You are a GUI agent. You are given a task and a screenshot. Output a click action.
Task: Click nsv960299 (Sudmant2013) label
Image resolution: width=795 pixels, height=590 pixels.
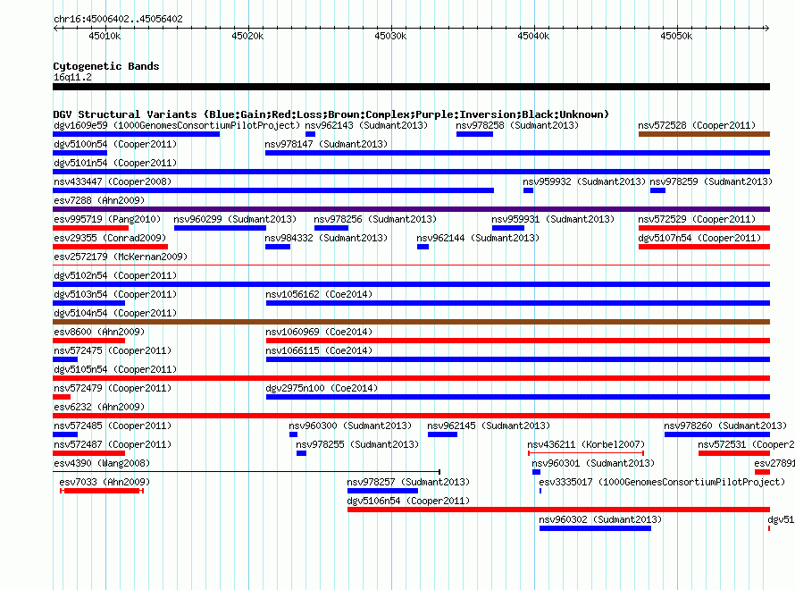235,219
